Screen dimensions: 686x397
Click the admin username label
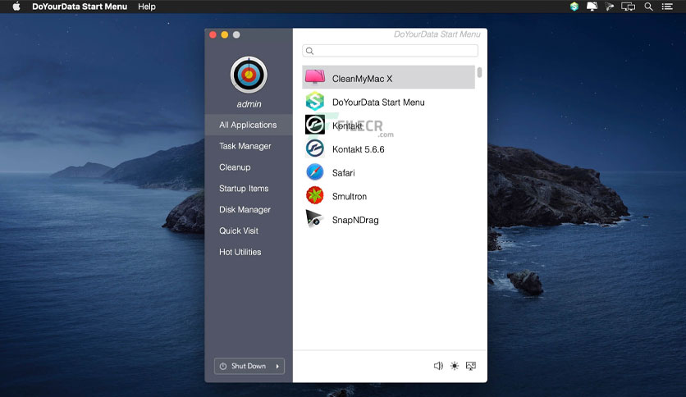coord(249,104)
